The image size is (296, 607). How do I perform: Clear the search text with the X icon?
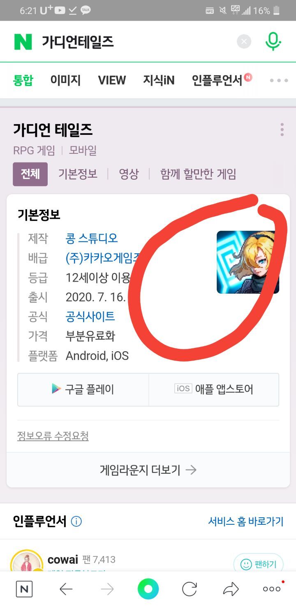click(x=244, y=42)
